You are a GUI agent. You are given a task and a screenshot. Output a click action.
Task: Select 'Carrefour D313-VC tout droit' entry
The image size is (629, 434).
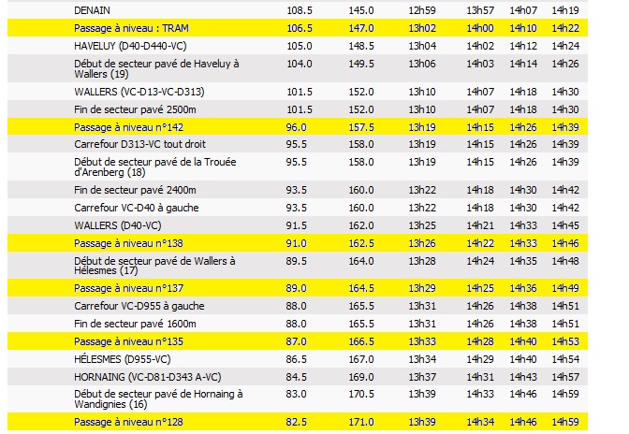139,145
